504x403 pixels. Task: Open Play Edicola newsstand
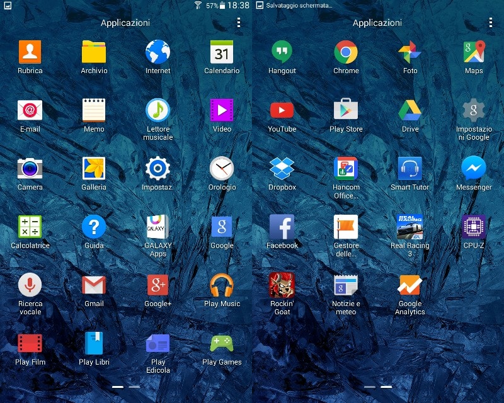[157, 343]
